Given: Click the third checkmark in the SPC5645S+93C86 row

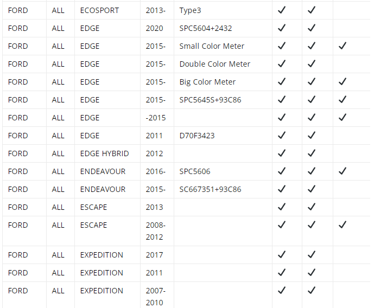Looking at the screenshot, I should pos(343,99).
